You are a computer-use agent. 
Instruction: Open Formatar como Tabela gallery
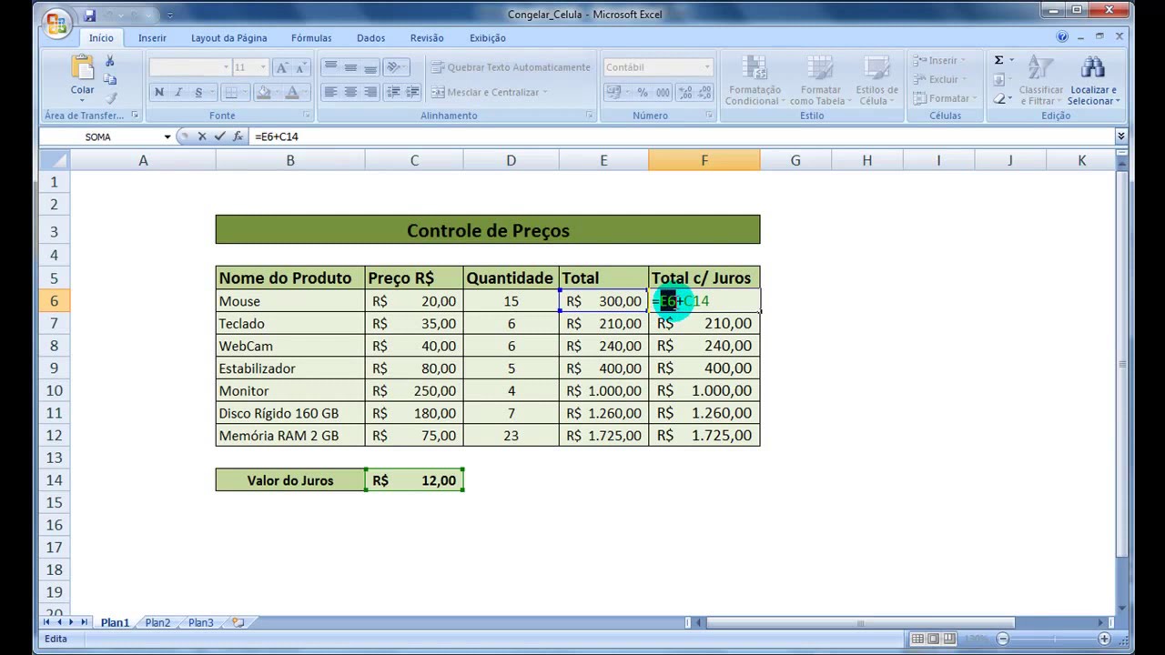pyautogui.click(x=820, y=80)
